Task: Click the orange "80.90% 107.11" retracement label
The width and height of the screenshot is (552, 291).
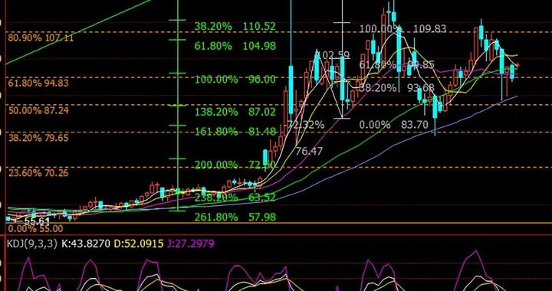Action: pyautogui.click(x=41, y=38)
